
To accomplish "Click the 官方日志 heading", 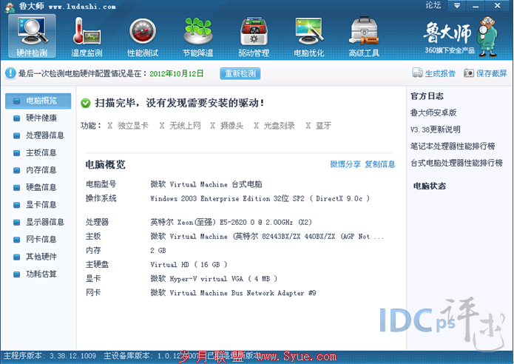I will [x=427, y=96].
